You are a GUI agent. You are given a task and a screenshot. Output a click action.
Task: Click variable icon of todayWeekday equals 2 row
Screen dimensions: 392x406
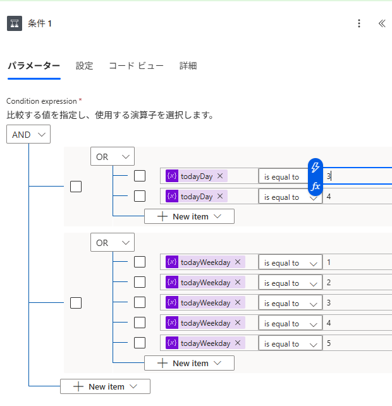point(172,282)
